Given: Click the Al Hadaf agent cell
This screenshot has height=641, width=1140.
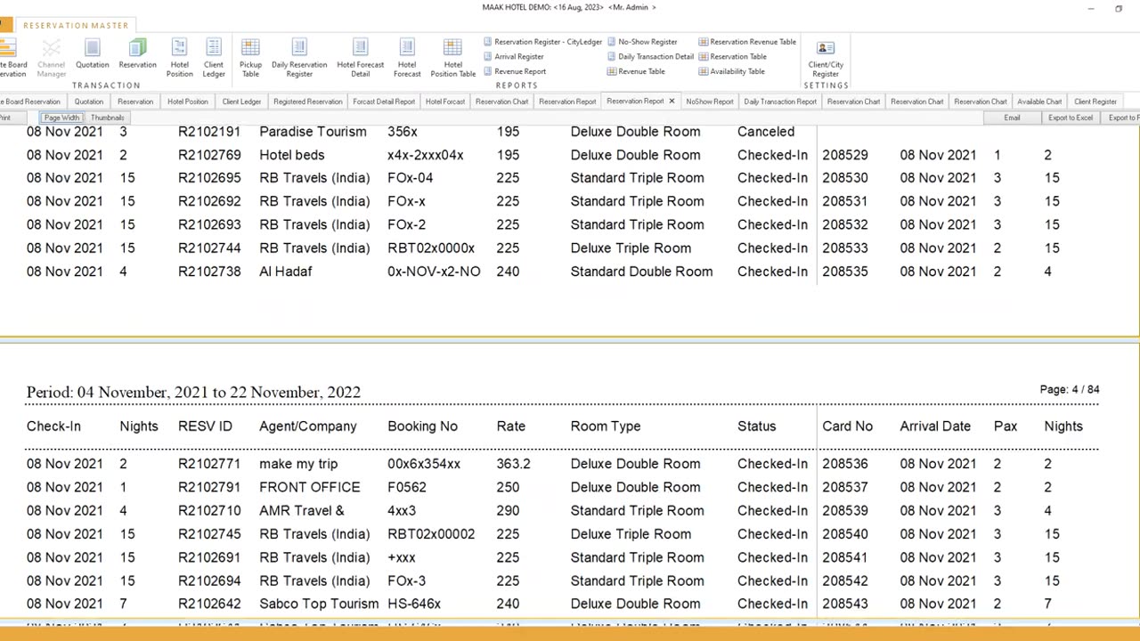Looking at the screenshot, I should 285,272.
